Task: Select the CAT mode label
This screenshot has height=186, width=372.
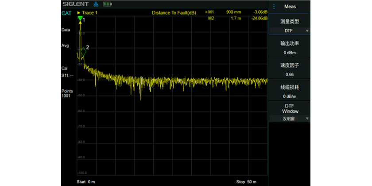Action: tap(67, 13)
